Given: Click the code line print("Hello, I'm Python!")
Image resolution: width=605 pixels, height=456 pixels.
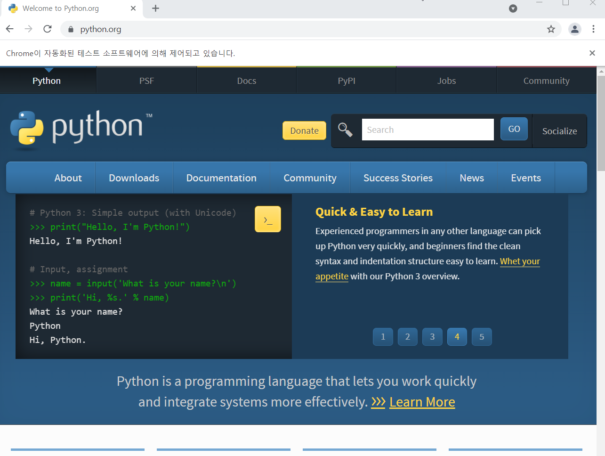Looking at the screenshot, I should tap(110, 227).
